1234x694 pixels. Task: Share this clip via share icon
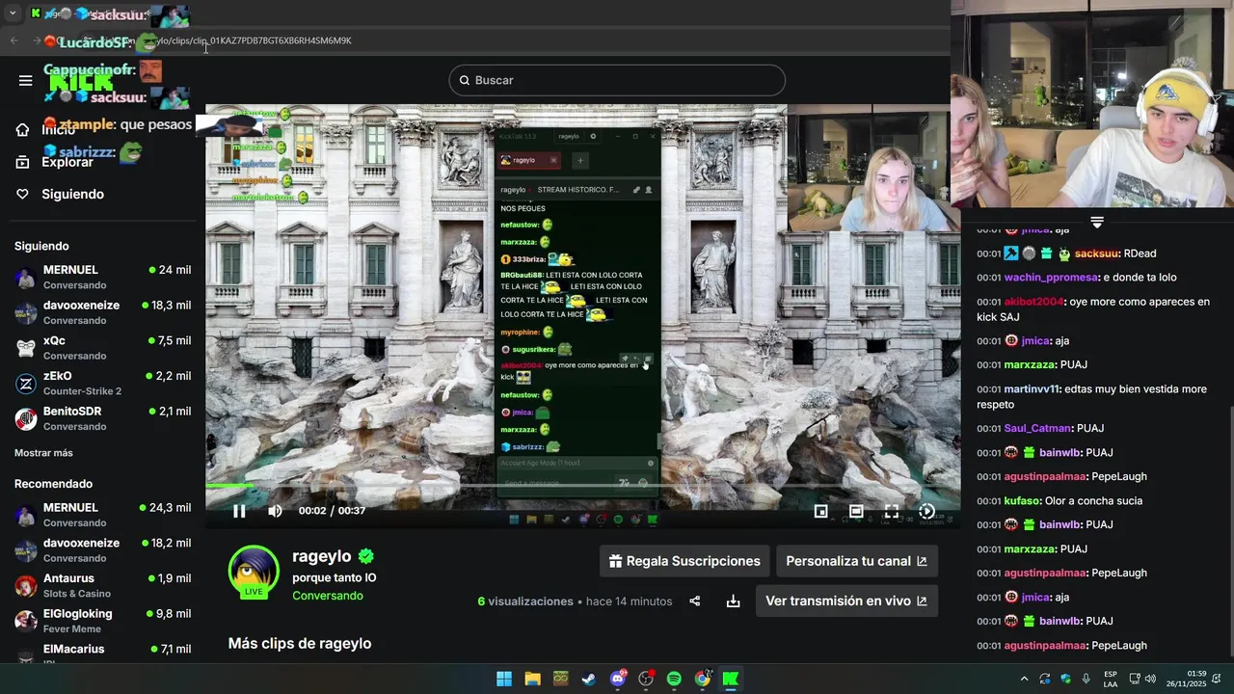694,601
